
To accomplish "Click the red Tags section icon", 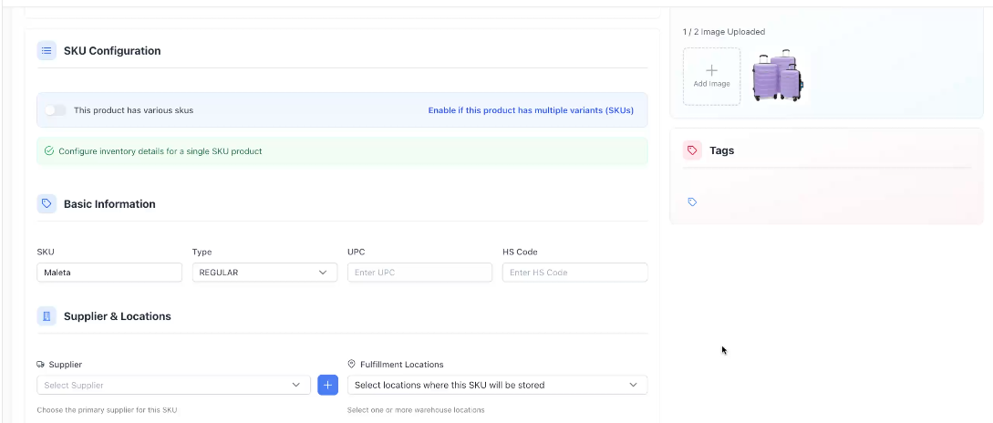I will [693, 150].
